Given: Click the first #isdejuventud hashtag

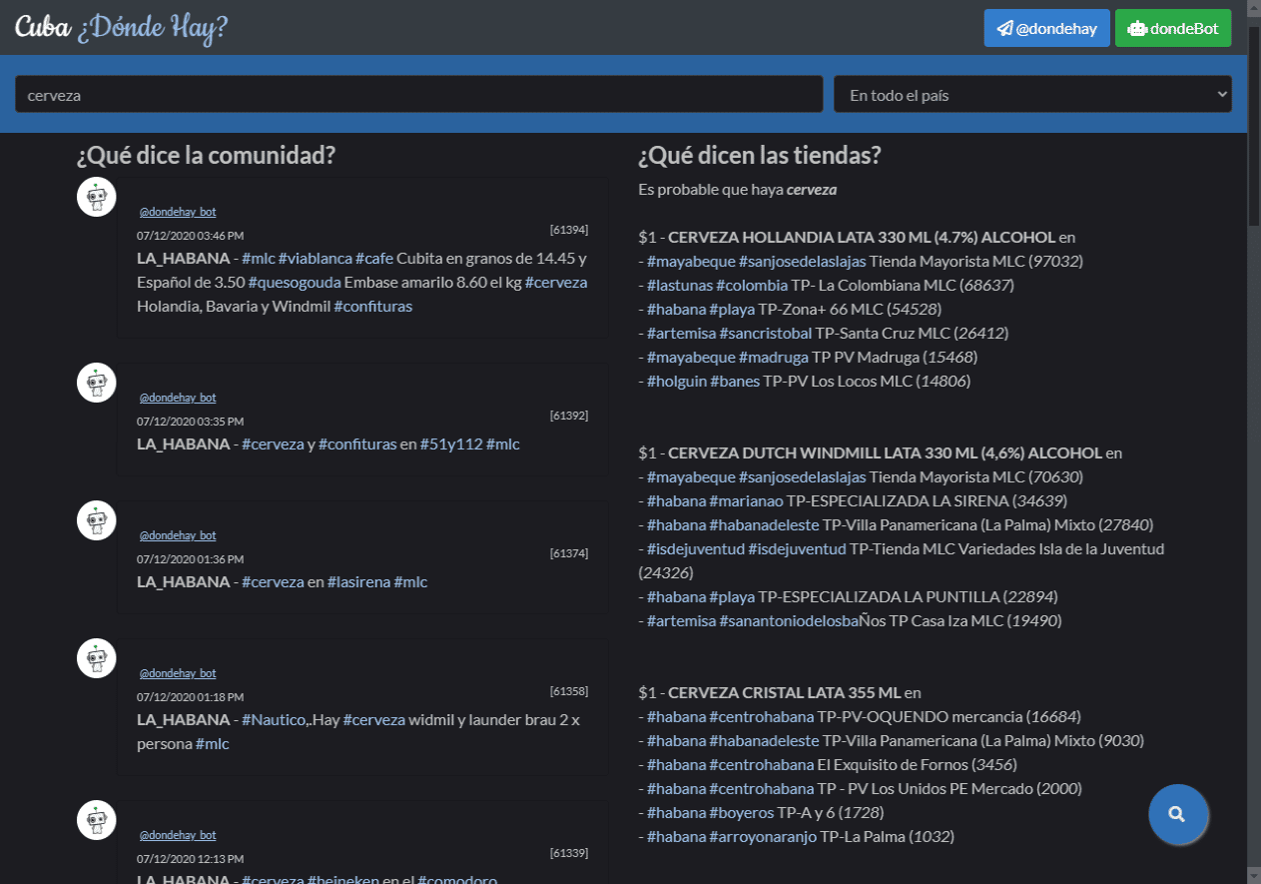Looking at the screenshot, I should pos(695,549).
